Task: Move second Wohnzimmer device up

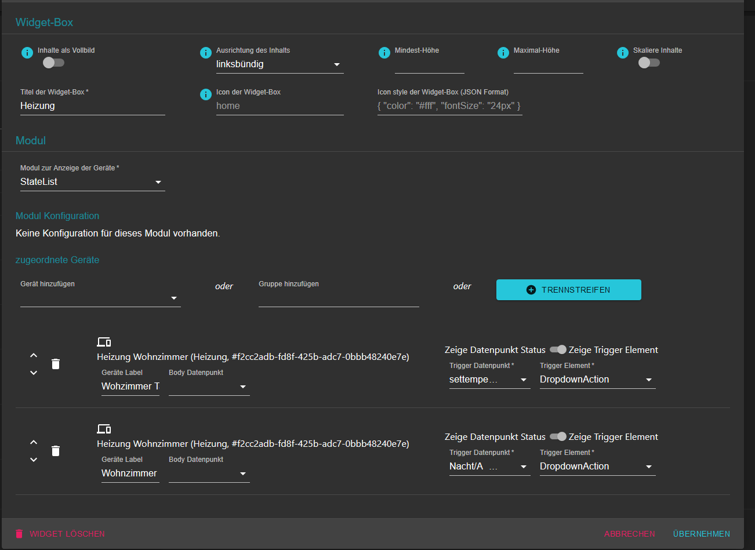Action: 34,442
